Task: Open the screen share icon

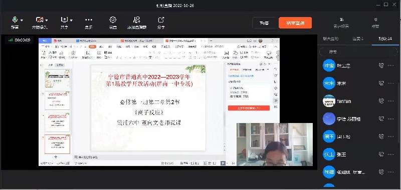Action: click(64, 19)
